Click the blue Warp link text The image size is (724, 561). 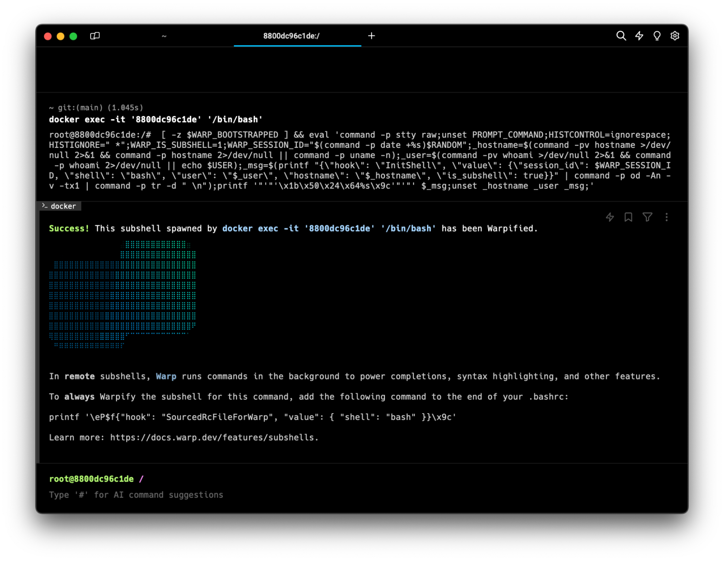[166, 376]
